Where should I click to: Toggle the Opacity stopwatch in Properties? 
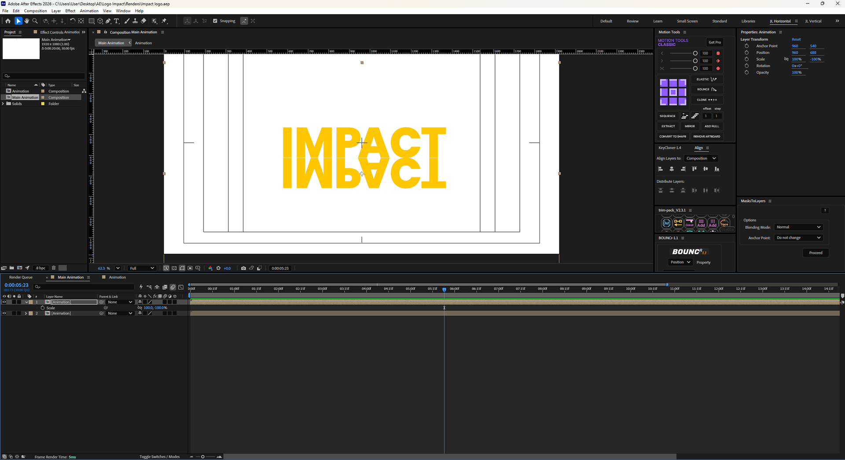tap(746, 73)
